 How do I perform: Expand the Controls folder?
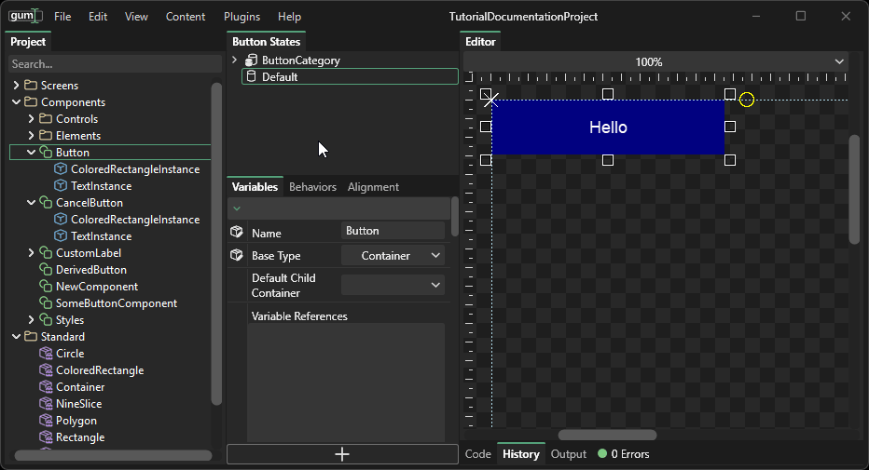[31, 119]
